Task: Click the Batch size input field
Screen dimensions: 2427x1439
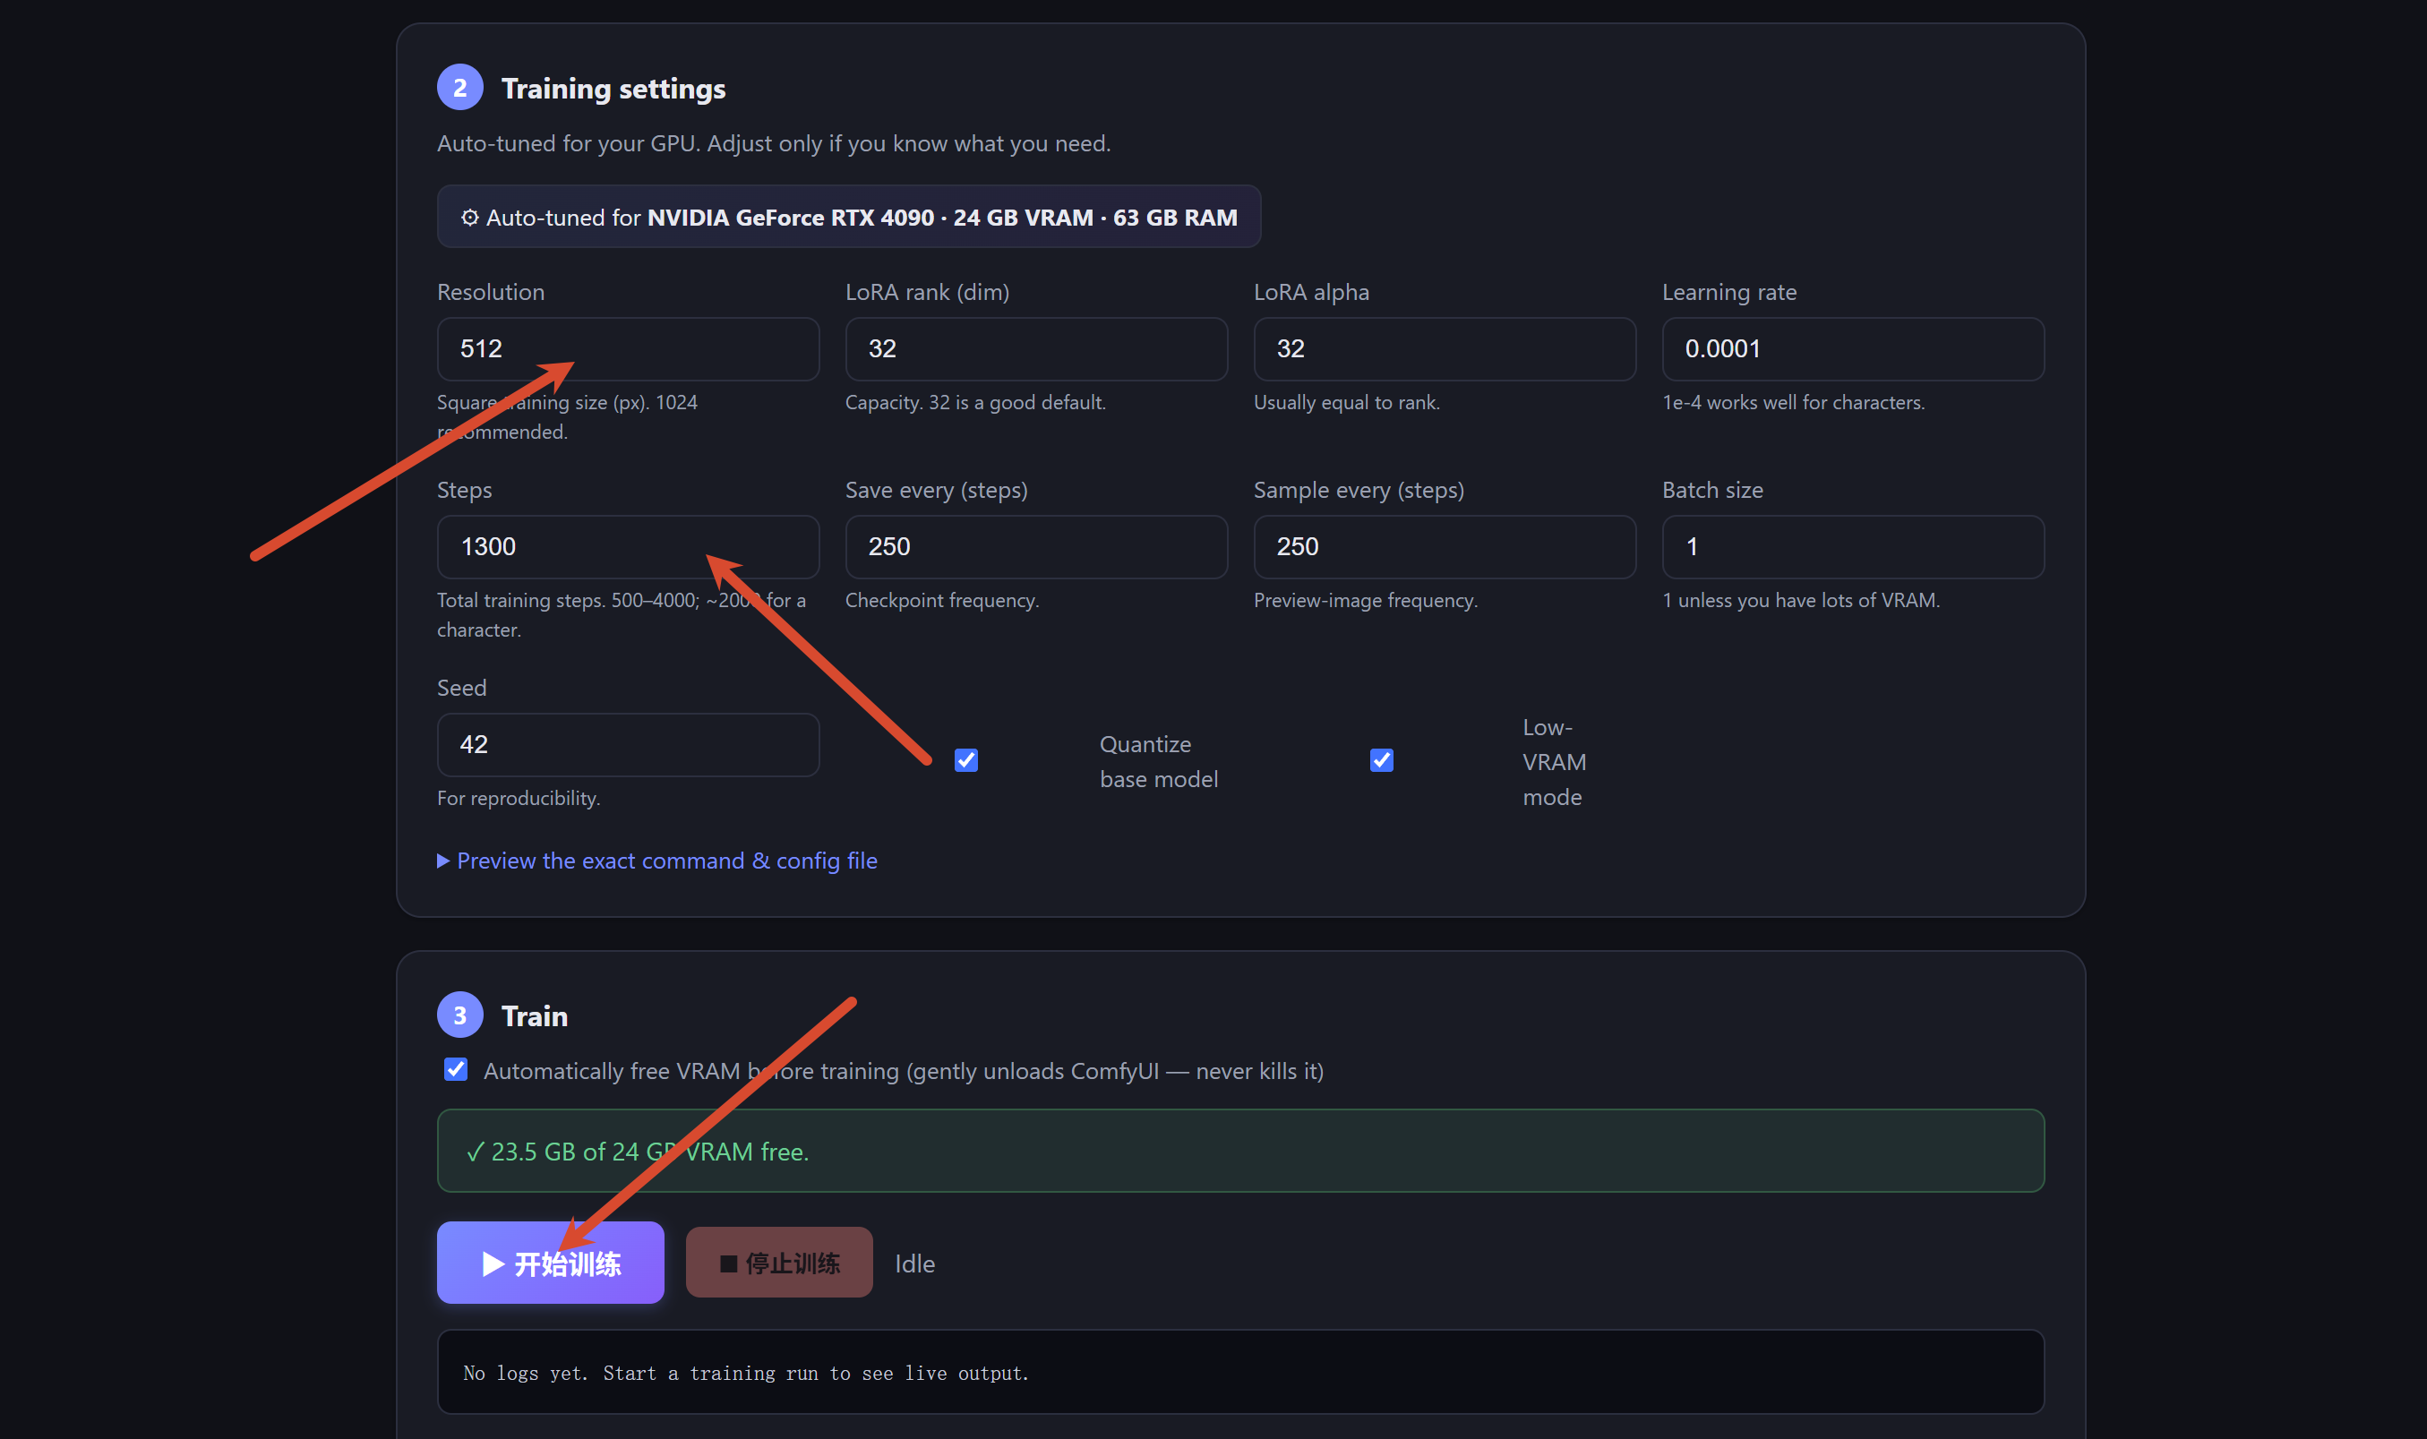Action: pos(1853,547)
